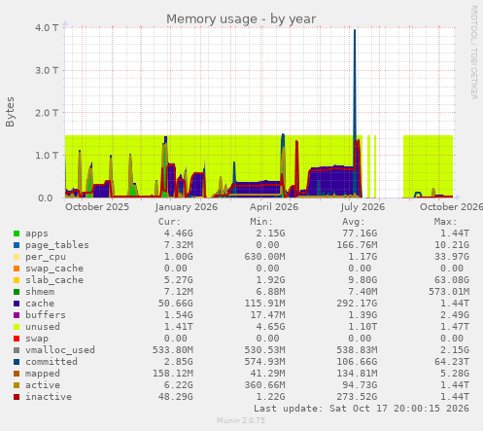The image size is (483, 431).
Task: Select the 'vmalloc_used' legend label
Action: click(60, 350)
